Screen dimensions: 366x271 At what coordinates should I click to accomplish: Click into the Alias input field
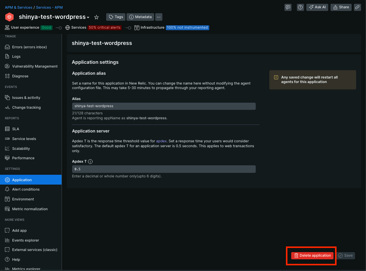(x=164, y=106)
